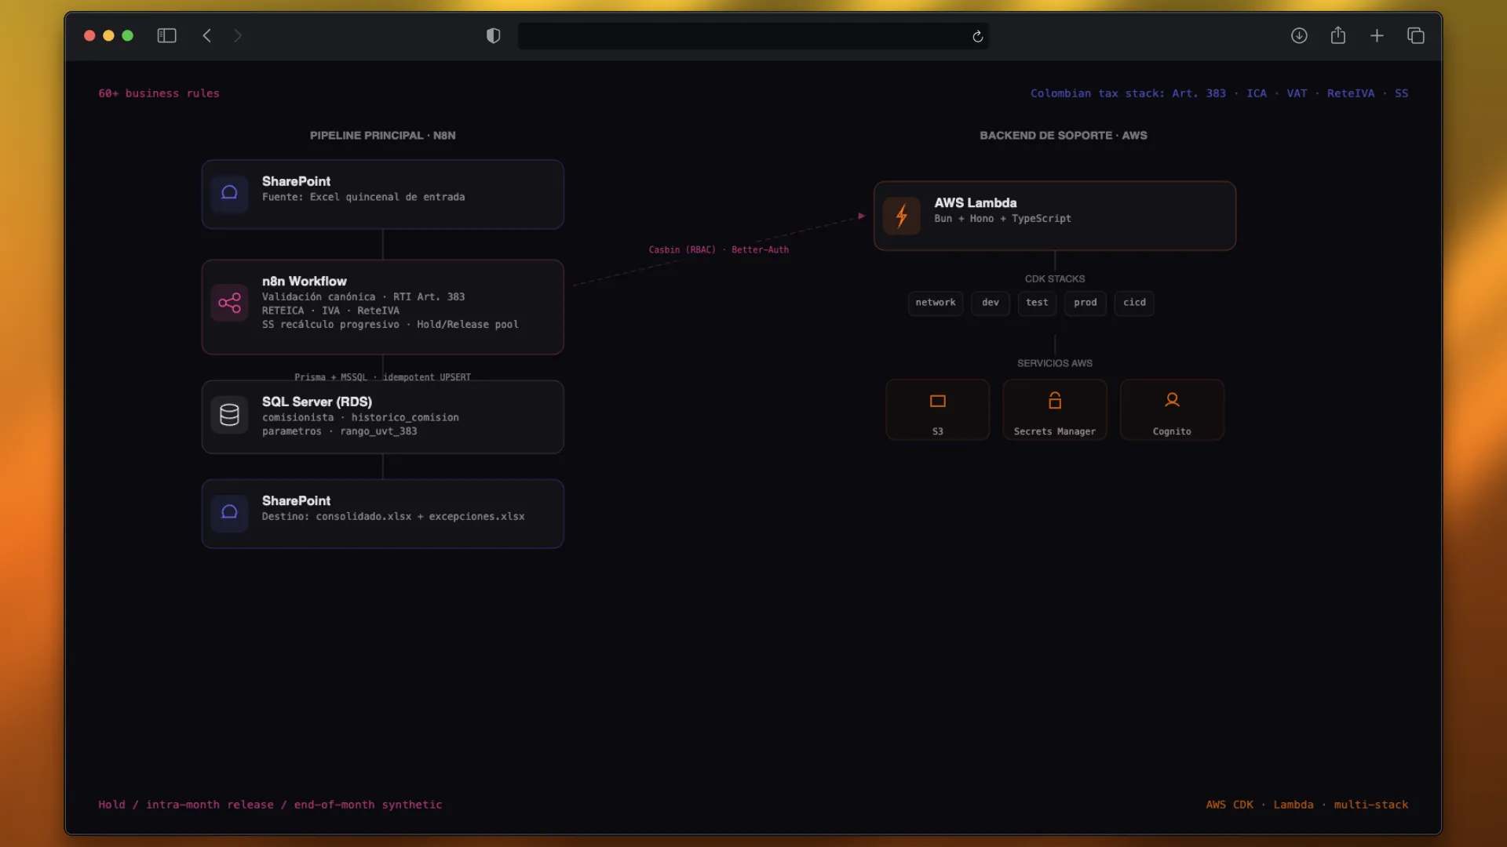This screenshot has width=1507, height=847.
Task: Click the 'BACKEND DE SOPORTE · AWS' heading
Action: click(1064, 136)
